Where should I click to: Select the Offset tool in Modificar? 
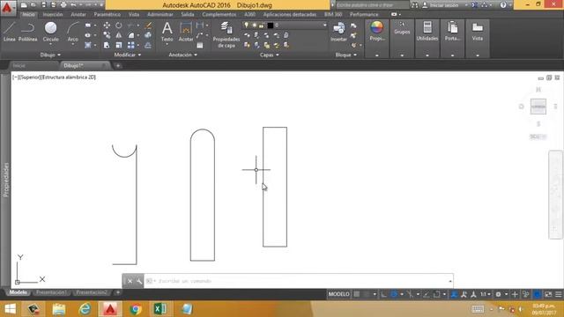click(148, 45)
